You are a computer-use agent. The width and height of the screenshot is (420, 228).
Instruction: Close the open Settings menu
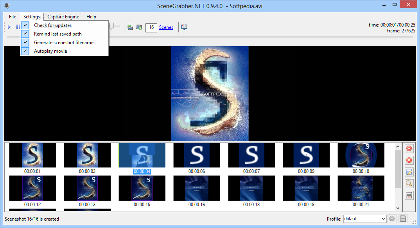pos(32,16)
